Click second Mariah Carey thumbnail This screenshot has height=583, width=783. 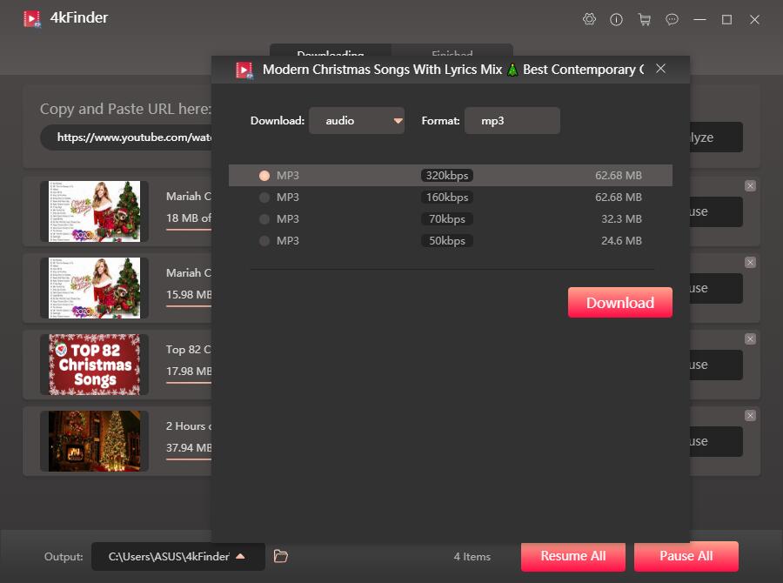tap(94, 288)
